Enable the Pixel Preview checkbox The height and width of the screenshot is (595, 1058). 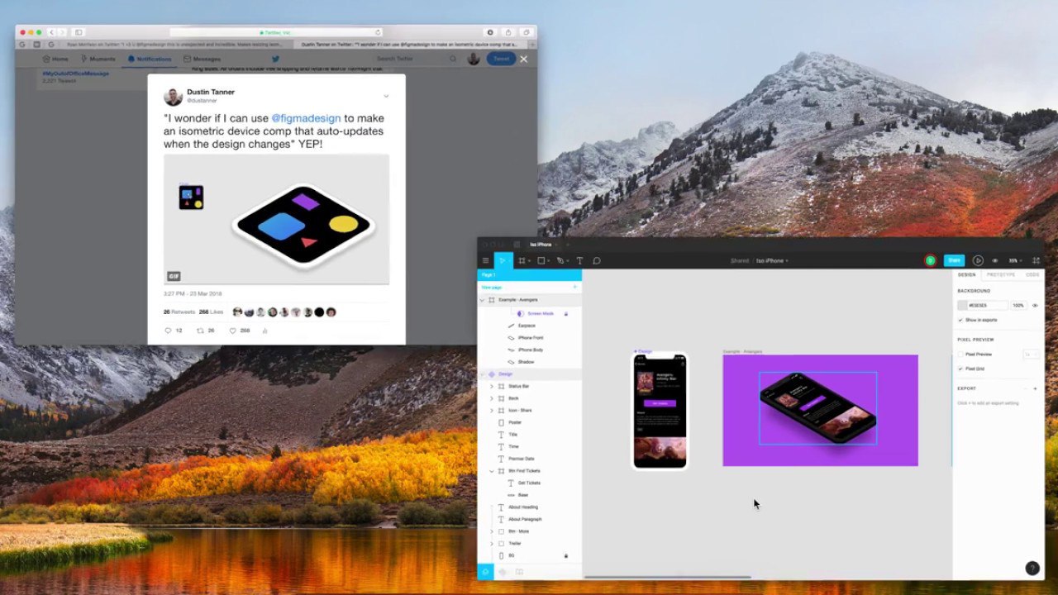[960, 354]
